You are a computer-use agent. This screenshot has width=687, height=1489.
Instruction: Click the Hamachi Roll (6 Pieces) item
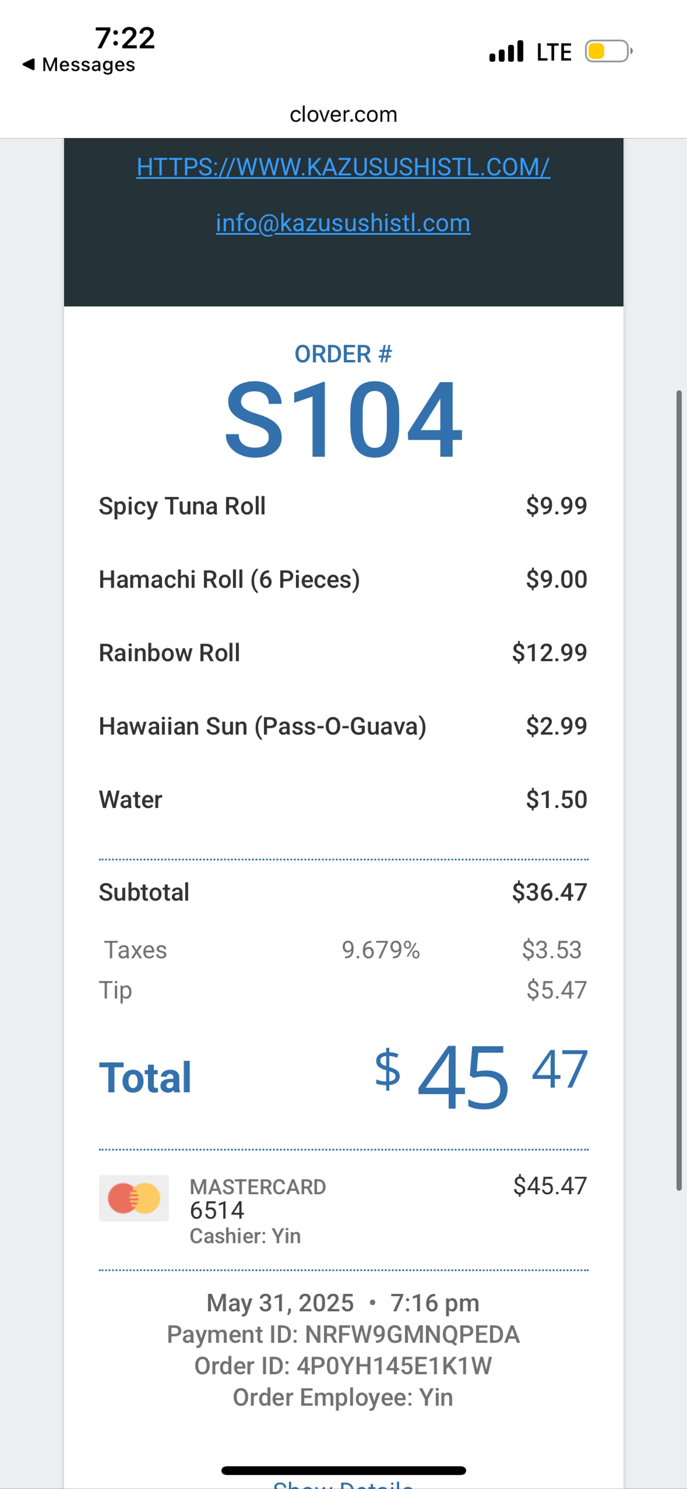pos(229,580)
